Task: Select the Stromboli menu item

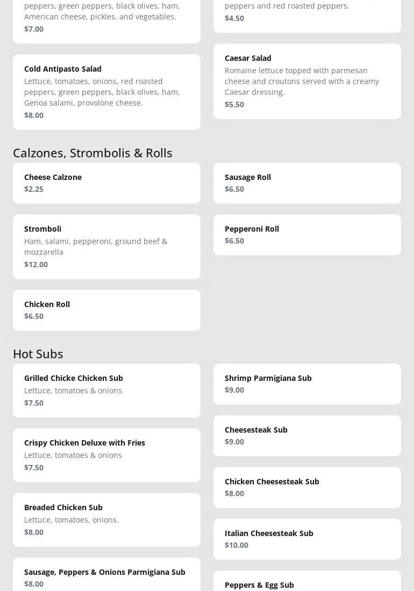Action: (106, 246)
